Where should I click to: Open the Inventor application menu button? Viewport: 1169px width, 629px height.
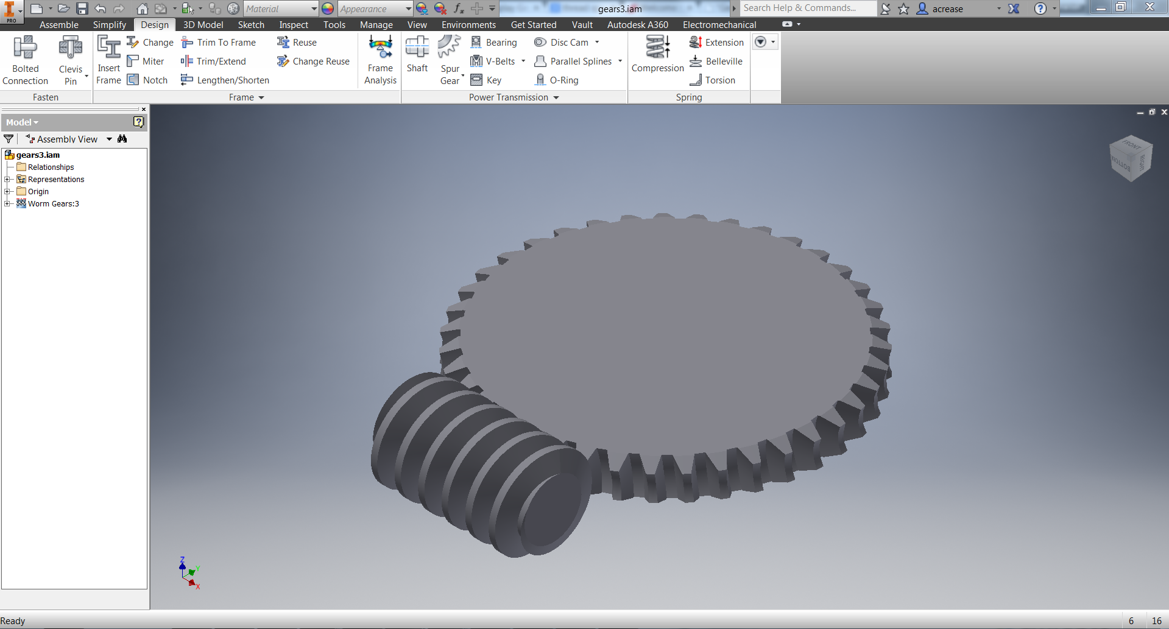click(x=11, y=11)
